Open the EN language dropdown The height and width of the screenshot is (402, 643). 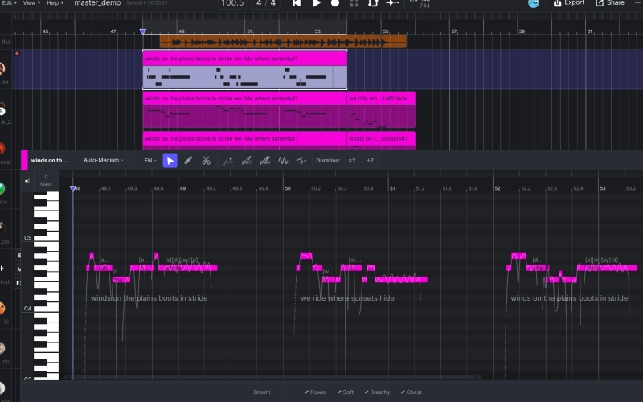click(x=150, y=160)
